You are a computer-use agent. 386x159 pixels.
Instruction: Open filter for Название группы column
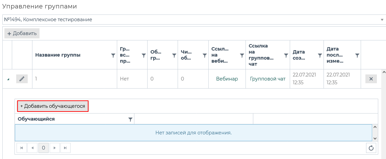click(113, 56)
